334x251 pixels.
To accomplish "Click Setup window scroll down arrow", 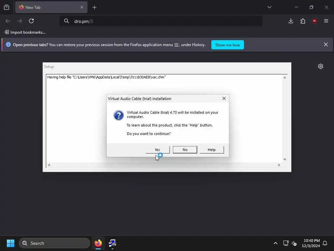I will point(285,159).
